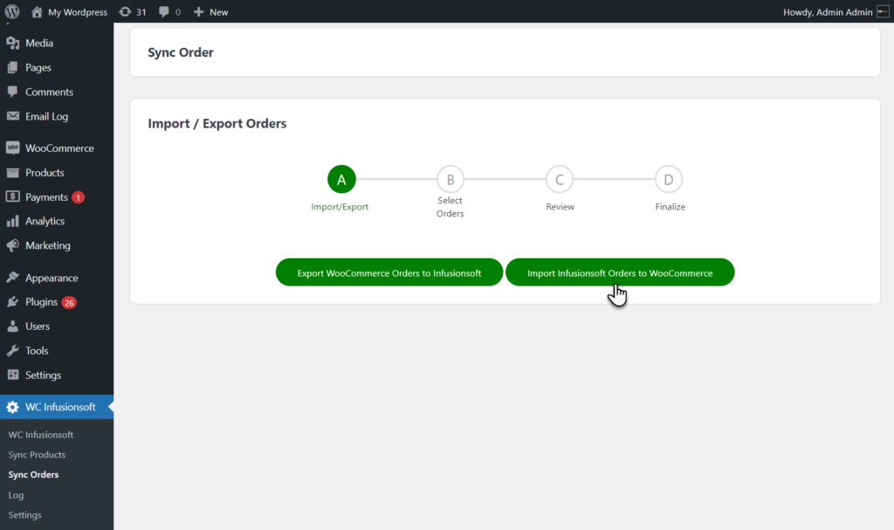Image resolution: width=894 pixels, height=530 pixels.
Task: Click the Review step label
Action: tap(560, 207)
